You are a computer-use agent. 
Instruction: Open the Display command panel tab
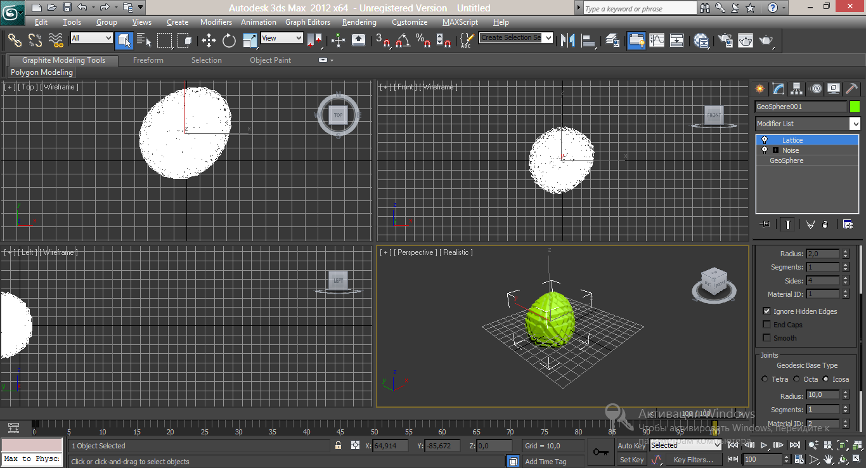[x=834, y=89]
